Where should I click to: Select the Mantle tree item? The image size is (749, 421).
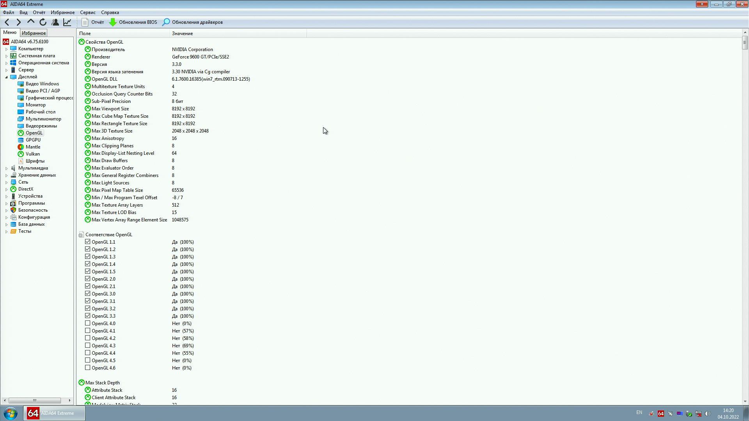click(x=33, y=147)
